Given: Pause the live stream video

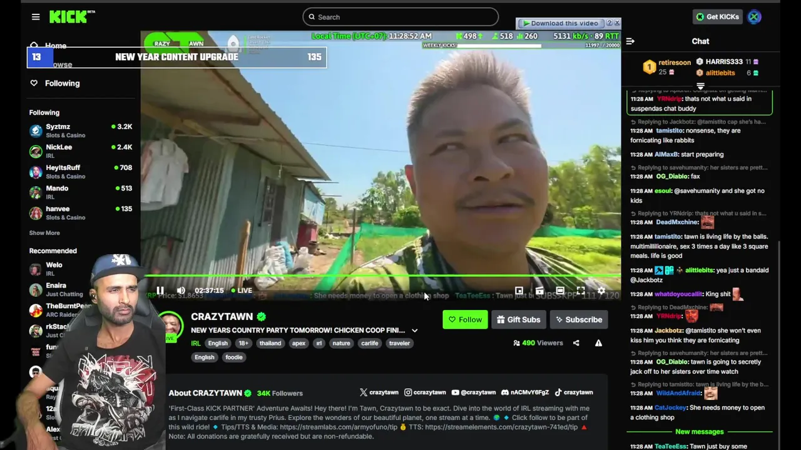Looking at the screenshot, I should pos(160,291).
